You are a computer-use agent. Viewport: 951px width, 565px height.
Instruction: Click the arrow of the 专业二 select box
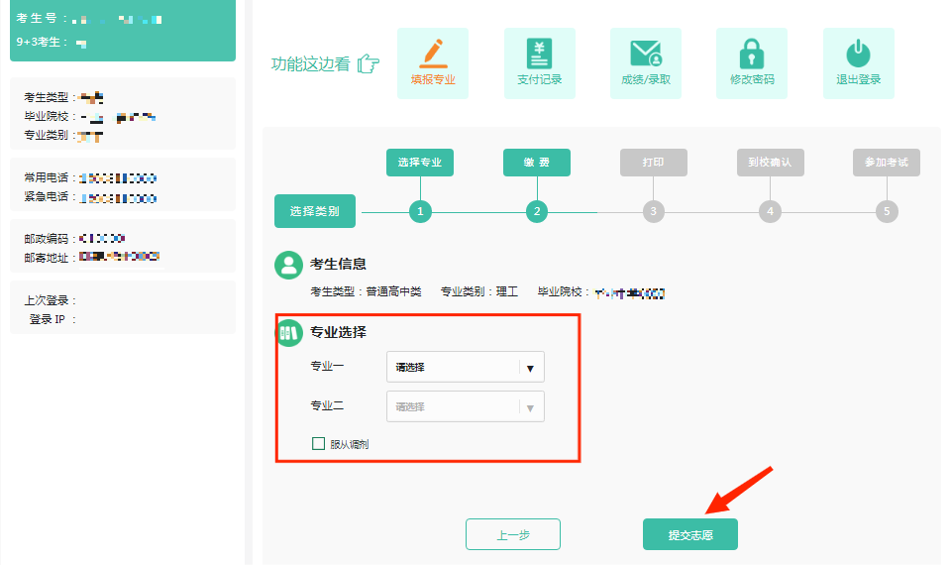click(530, 407)
